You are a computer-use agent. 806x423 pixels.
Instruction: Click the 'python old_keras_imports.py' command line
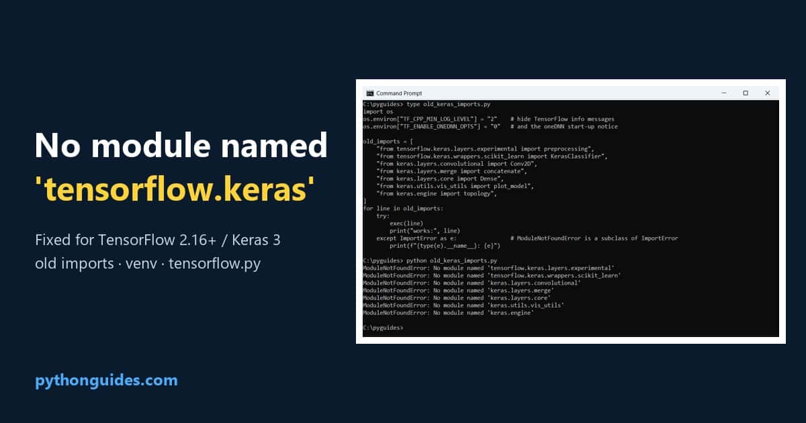pyautogui.click(x=430, y=260)
